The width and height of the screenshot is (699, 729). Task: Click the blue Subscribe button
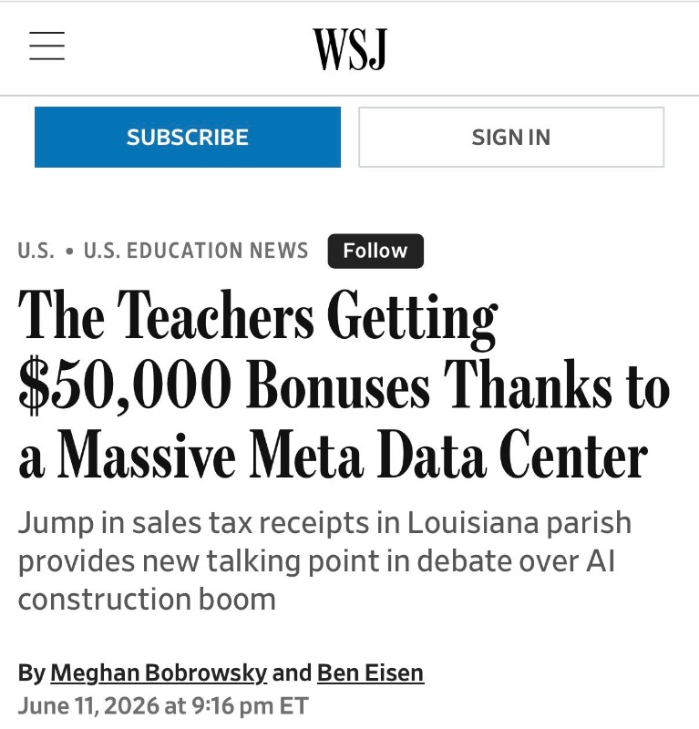[188, 138]
